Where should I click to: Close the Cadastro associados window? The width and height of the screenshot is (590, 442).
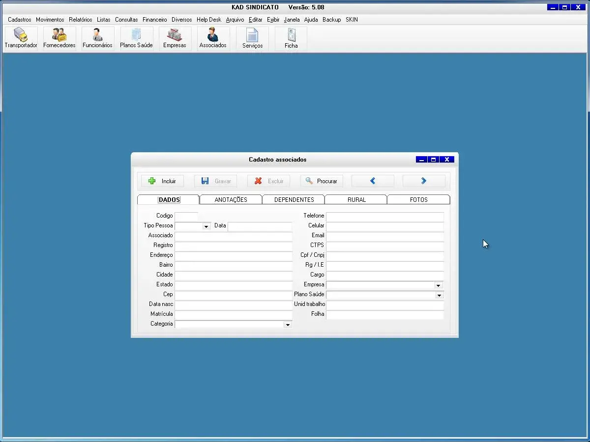(447, 160)
